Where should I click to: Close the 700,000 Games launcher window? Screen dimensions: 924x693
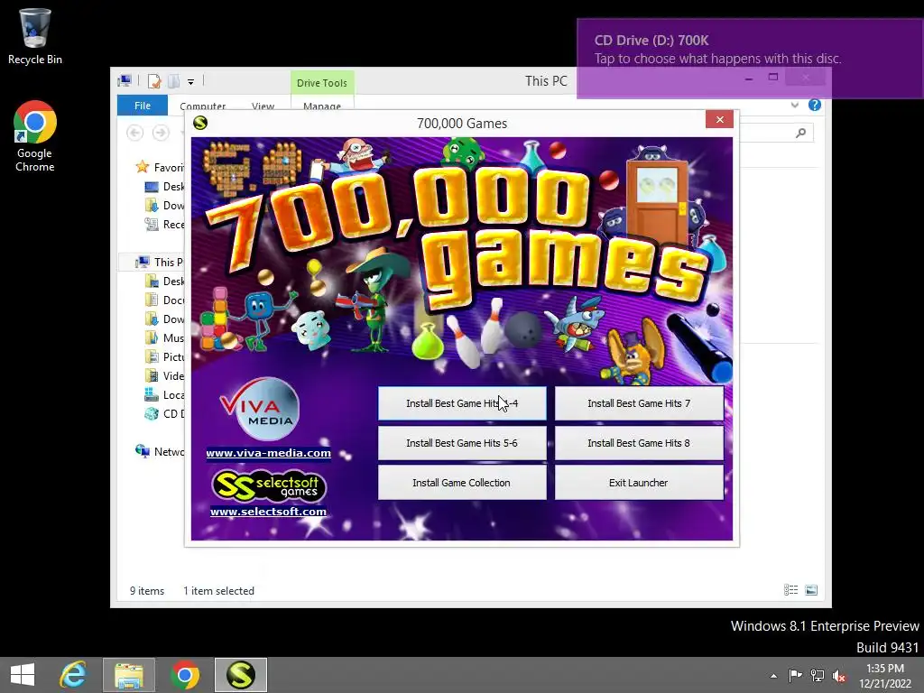[x=719, y=120]
